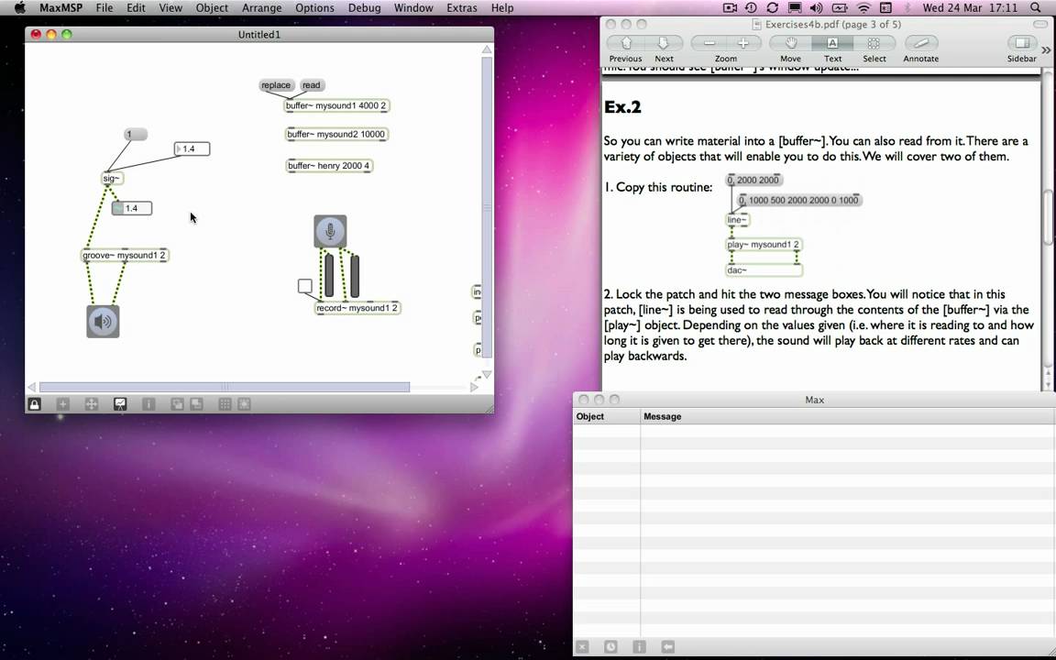This screenshot has height=660, width=1056.
Task: Open the Object menu
Action: pyautogui.click(x=212, y=8)
